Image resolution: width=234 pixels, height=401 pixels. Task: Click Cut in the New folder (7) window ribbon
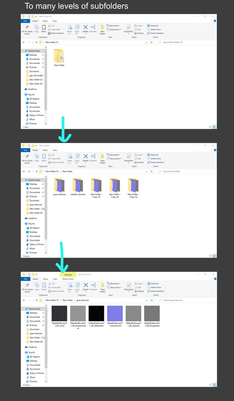pos(51,26)
